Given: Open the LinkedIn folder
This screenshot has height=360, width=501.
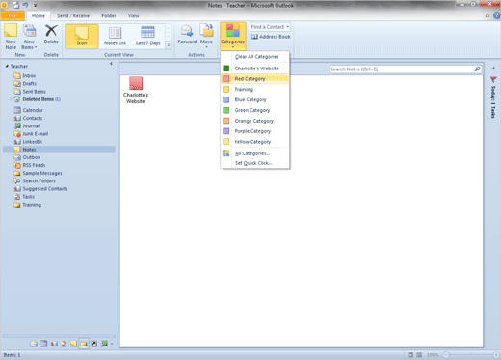Looking at the screenshot, I should pos(28,142).
